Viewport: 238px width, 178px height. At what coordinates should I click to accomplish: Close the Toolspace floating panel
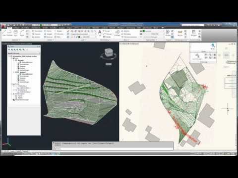[x=39, y=46]
